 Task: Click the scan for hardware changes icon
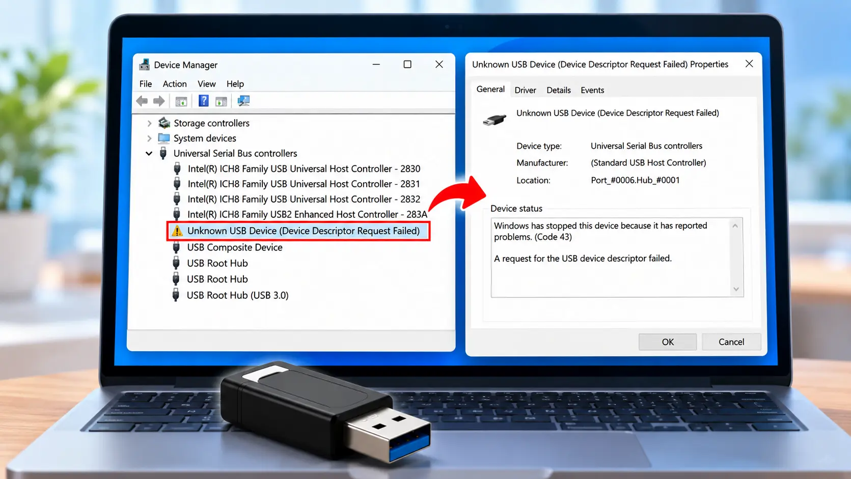pos(243,101)
